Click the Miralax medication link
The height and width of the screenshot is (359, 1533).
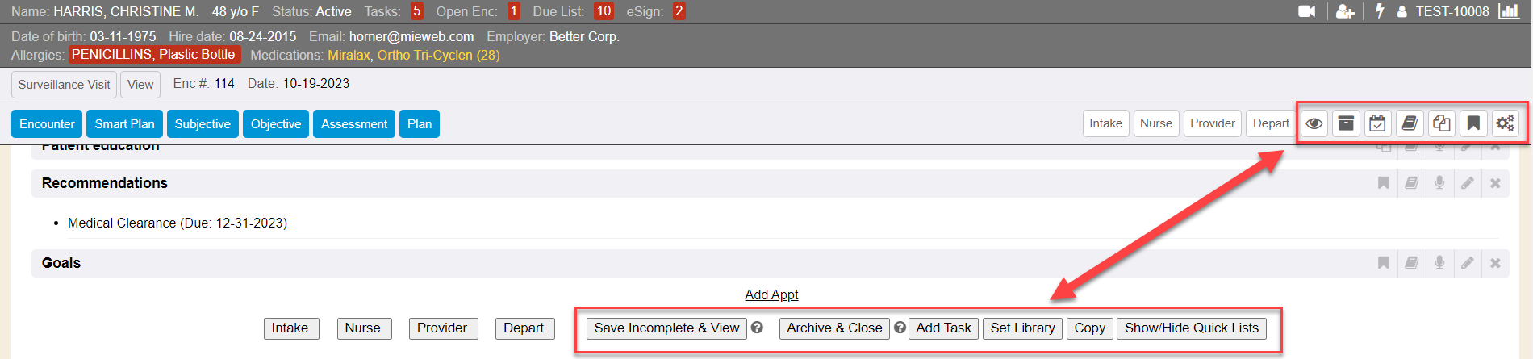pos(349,55)
